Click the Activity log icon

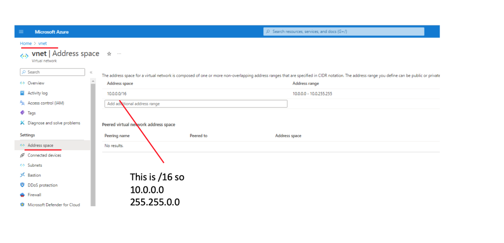pyautogui.click(x=22, y=93)
